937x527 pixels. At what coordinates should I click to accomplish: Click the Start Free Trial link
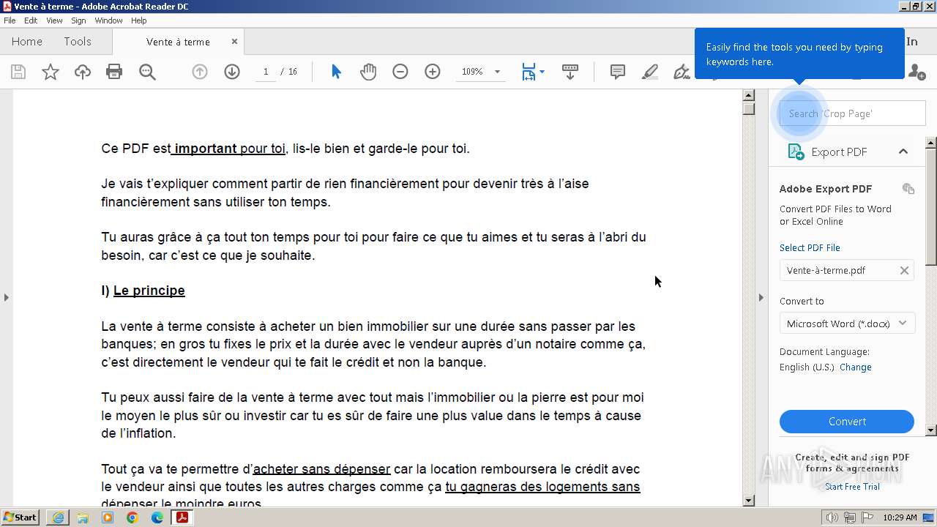pyautogui.click(x=852, y=487)
